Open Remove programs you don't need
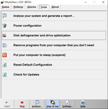This screenshot has width=108, height=109. coord(54,45)
